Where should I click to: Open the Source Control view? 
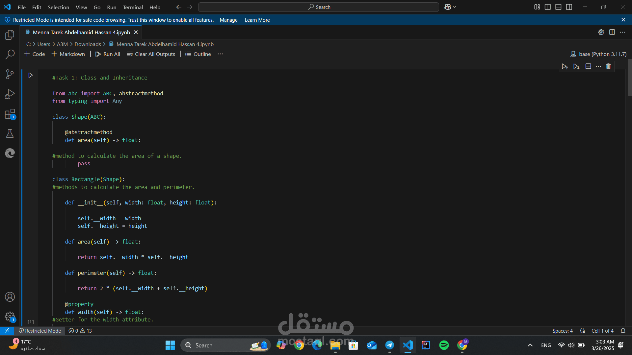tap(10, 74)
